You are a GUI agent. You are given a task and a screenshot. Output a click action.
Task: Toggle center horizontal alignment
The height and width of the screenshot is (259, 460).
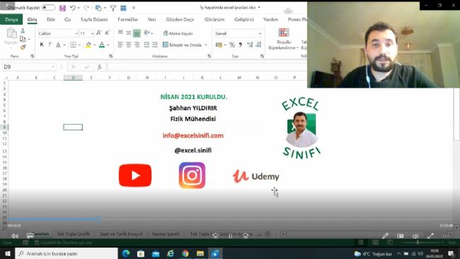pyautogui.click(x=129, y=45)
